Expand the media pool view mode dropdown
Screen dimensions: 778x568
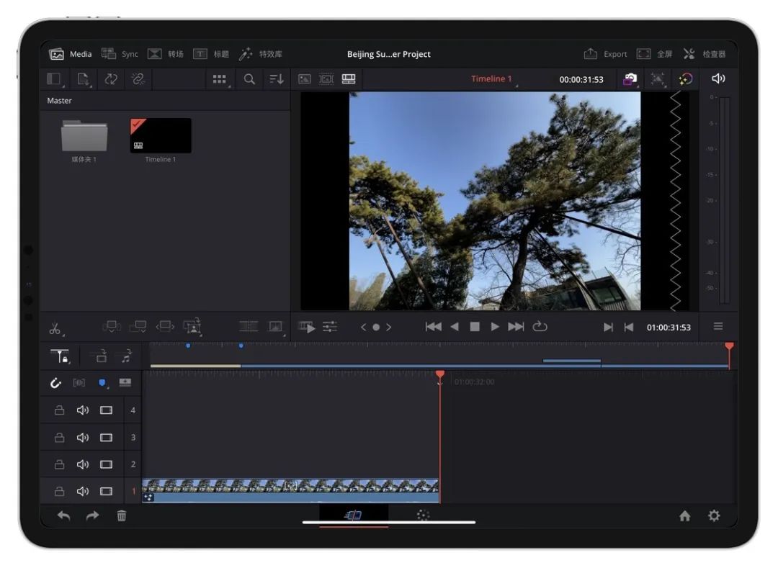click(220, 79)
